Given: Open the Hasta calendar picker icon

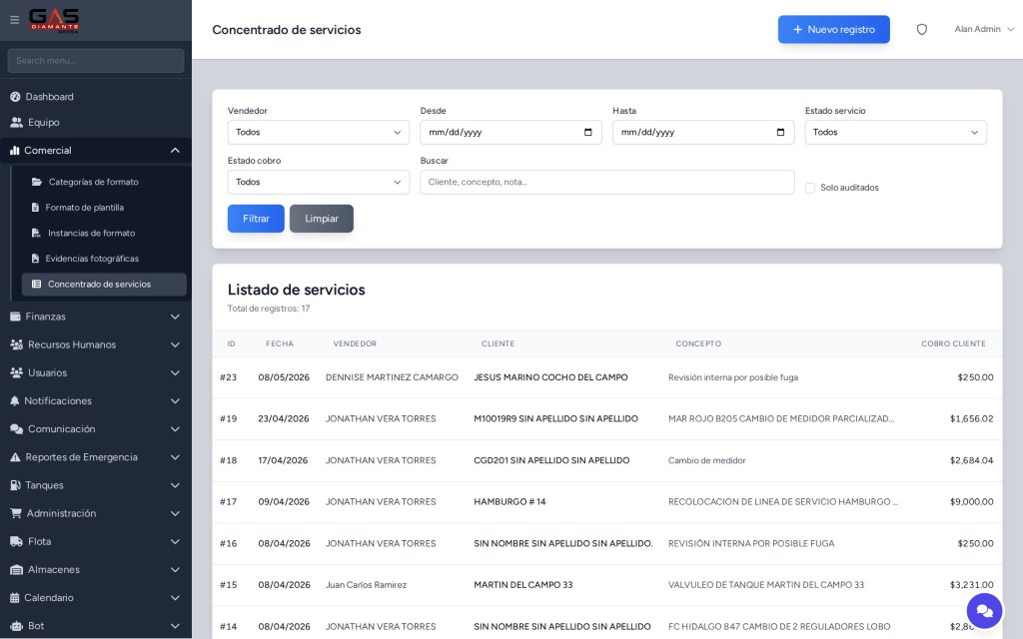Looking at the screenshot, I should tap(780, 133).
